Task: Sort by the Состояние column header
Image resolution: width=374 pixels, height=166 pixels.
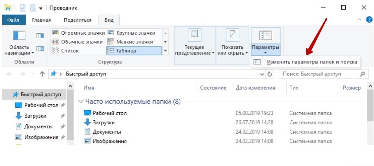Action: 214,87
